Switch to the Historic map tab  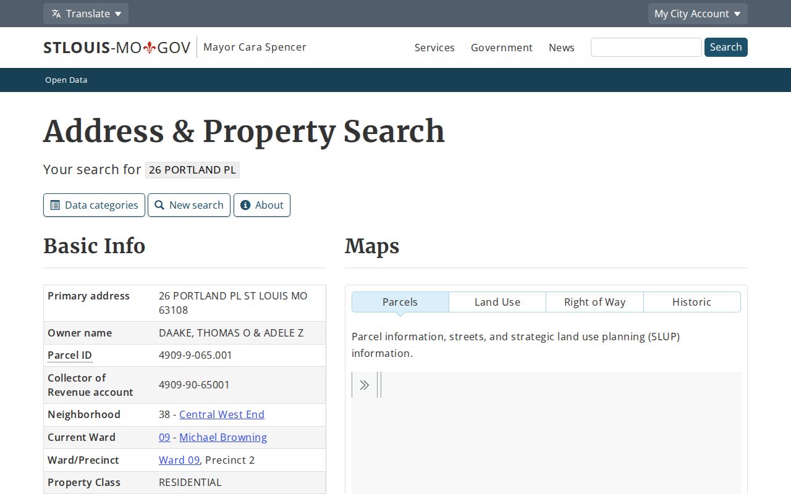(x=692, y=302)
